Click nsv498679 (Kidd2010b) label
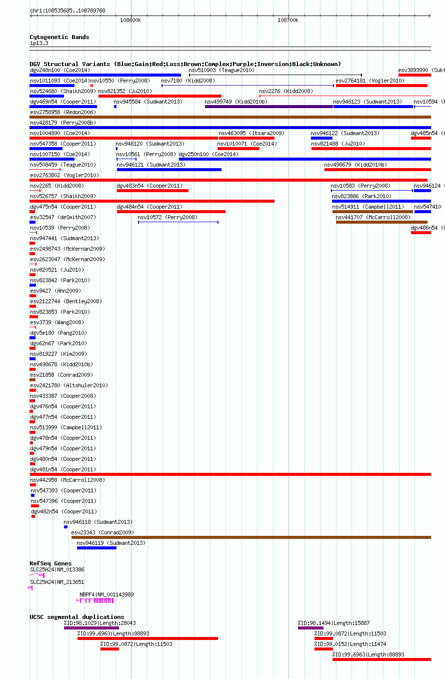445x679 pixels. pos(355,165)
